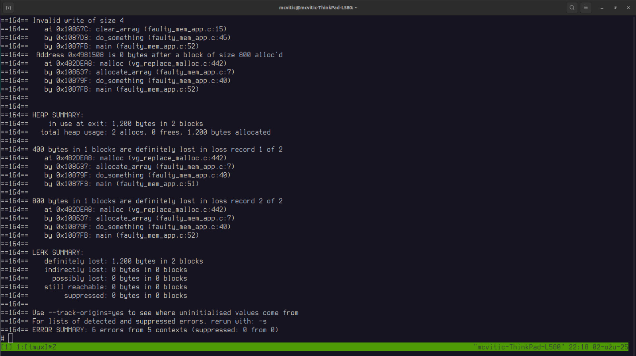Close the terminal window
636x356 pixels.
(628, 8)
